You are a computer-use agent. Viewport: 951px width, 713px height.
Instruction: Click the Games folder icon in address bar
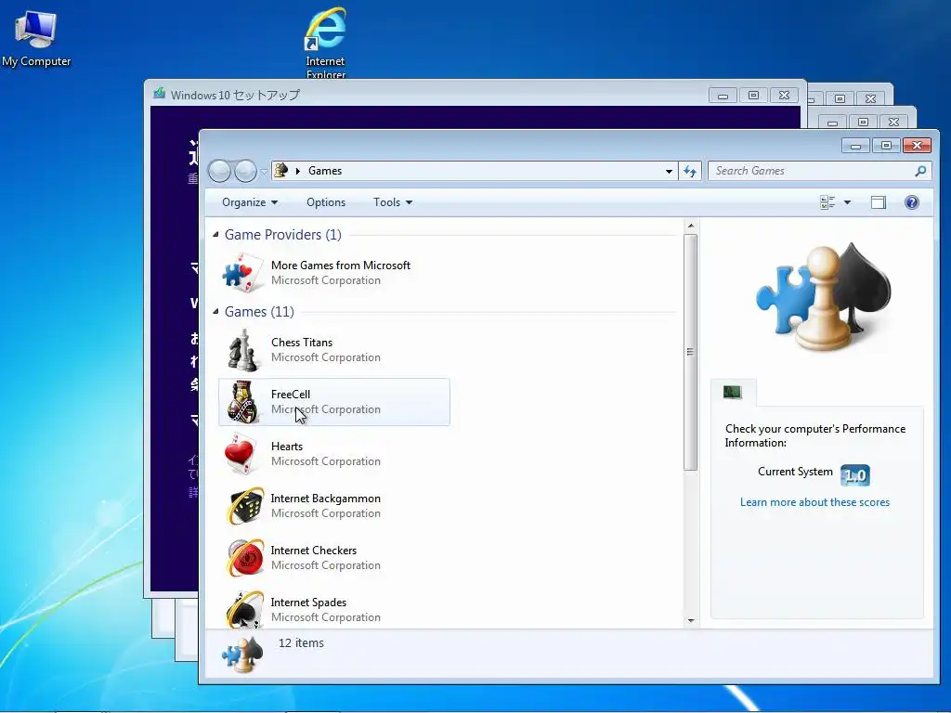coord(280,171)
